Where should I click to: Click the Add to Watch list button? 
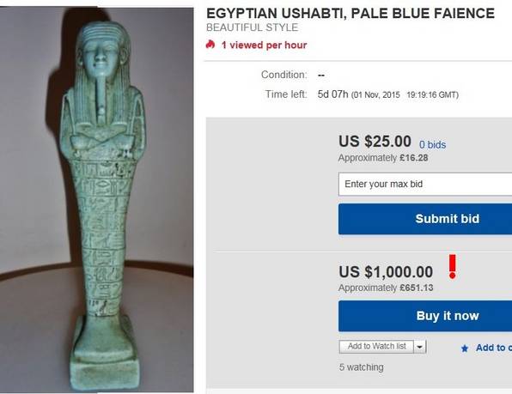click(x=376, y=347)
